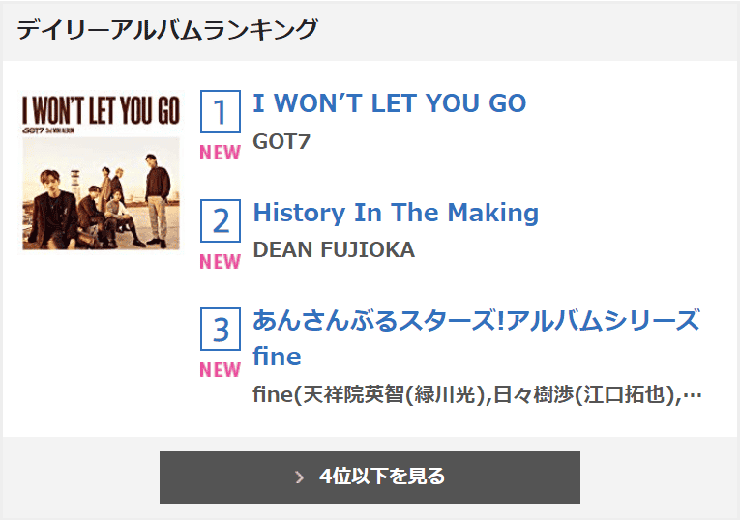Select the GOT7 artist name text

pyautogui.click(x=281, y=141)
